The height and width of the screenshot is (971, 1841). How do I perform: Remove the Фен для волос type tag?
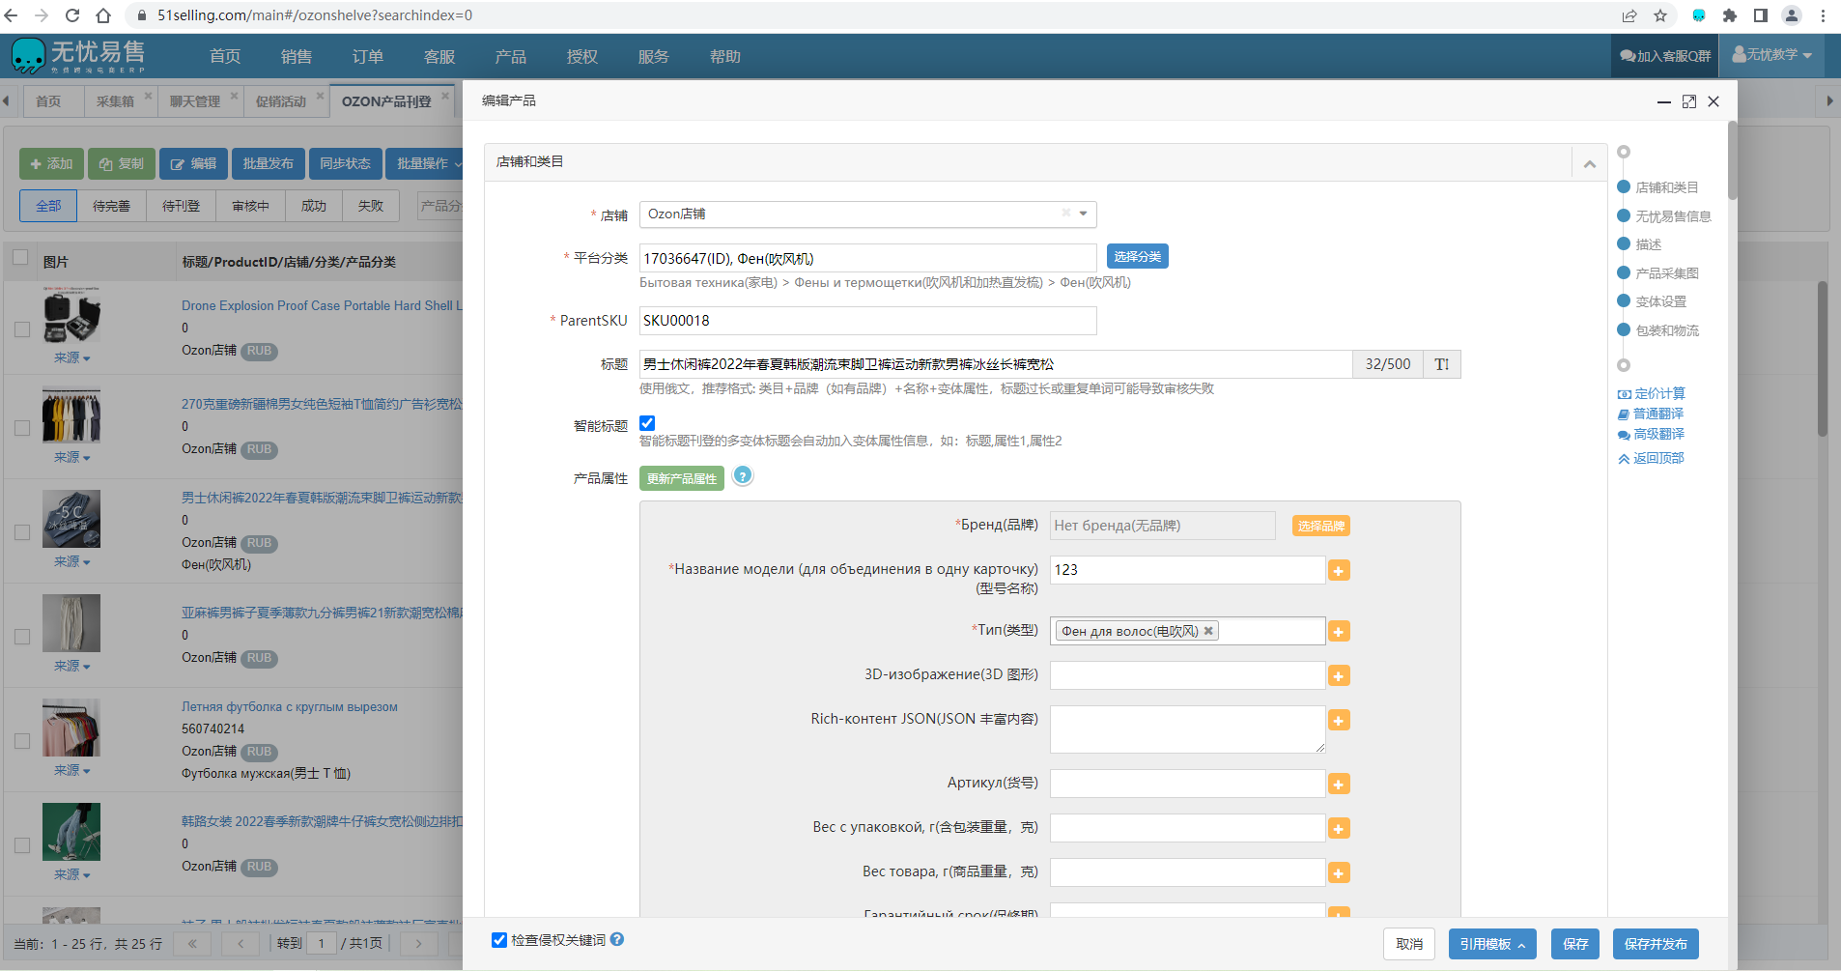click(x=1208, y=631)
